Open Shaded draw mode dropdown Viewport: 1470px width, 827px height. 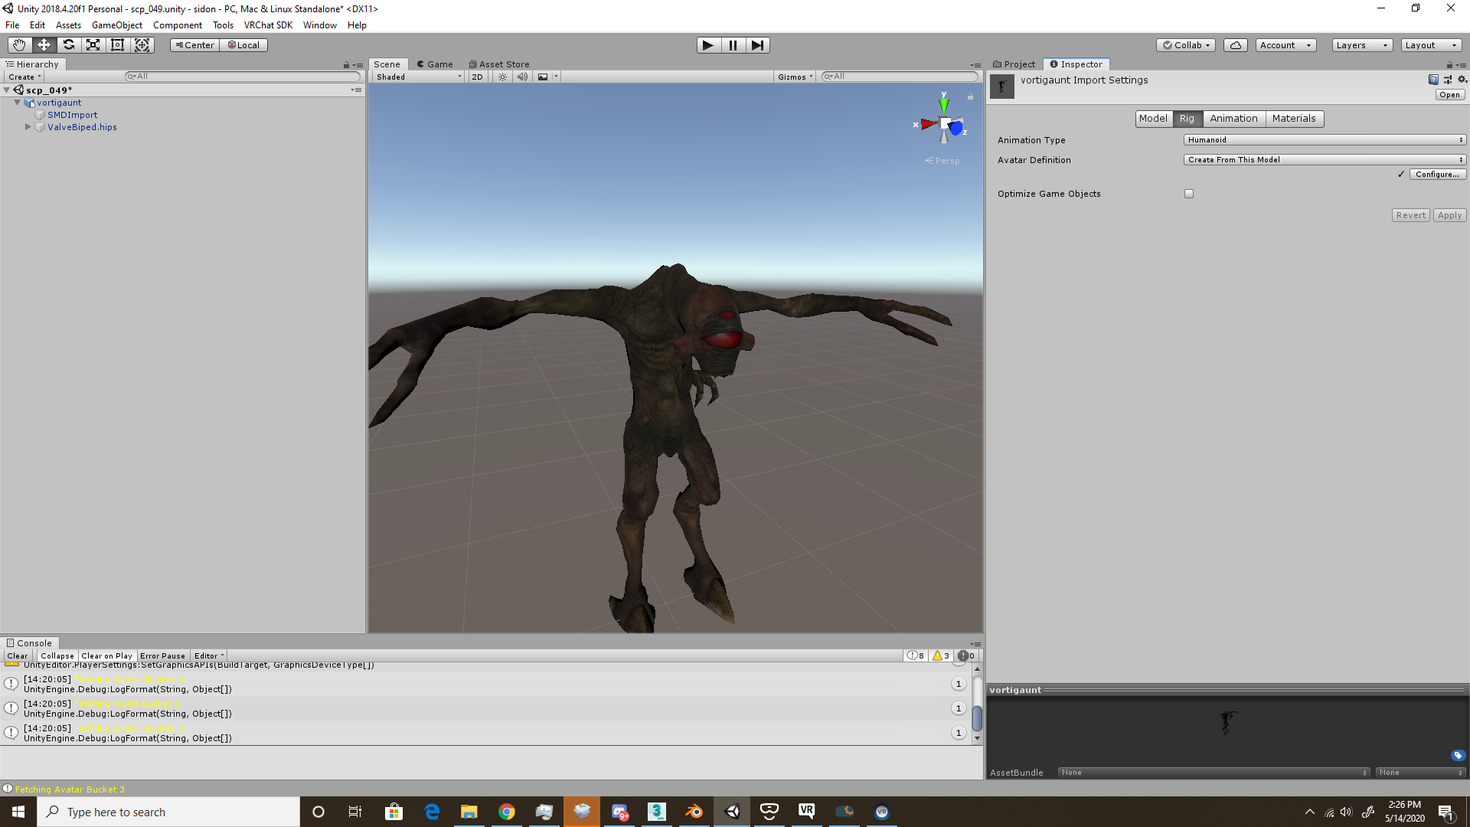coord(419,77)
